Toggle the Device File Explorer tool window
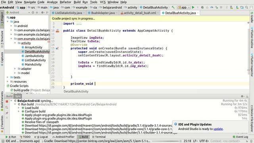 252,118
